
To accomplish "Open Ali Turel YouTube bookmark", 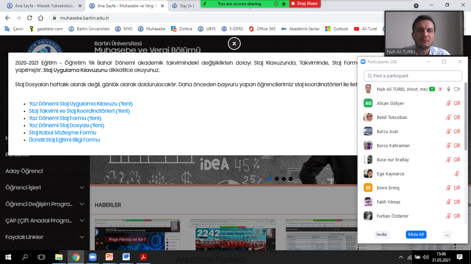I will tap(366, 29).
